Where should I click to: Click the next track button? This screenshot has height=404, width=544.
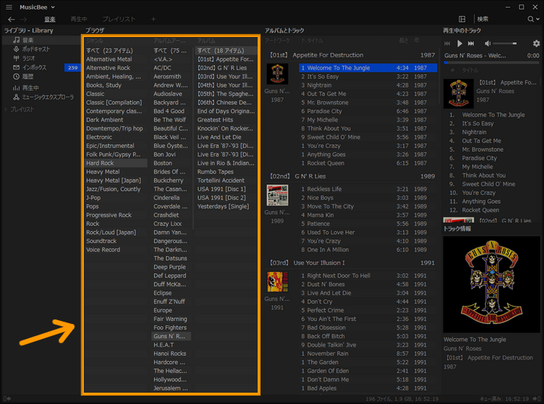pyautogui.click(x=471, y=43)
